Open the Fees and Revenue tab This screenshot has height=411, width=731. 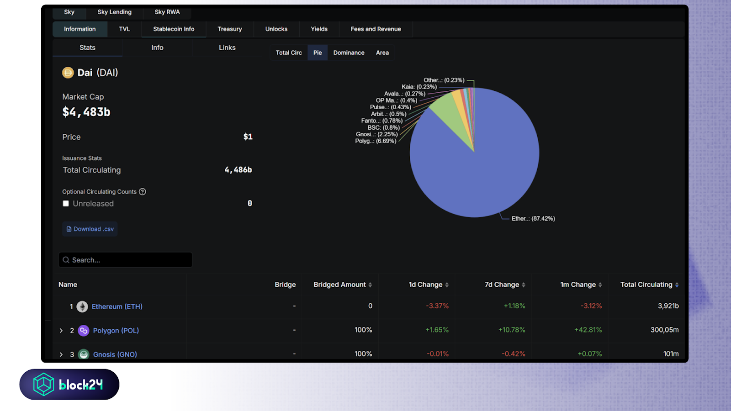376,29
